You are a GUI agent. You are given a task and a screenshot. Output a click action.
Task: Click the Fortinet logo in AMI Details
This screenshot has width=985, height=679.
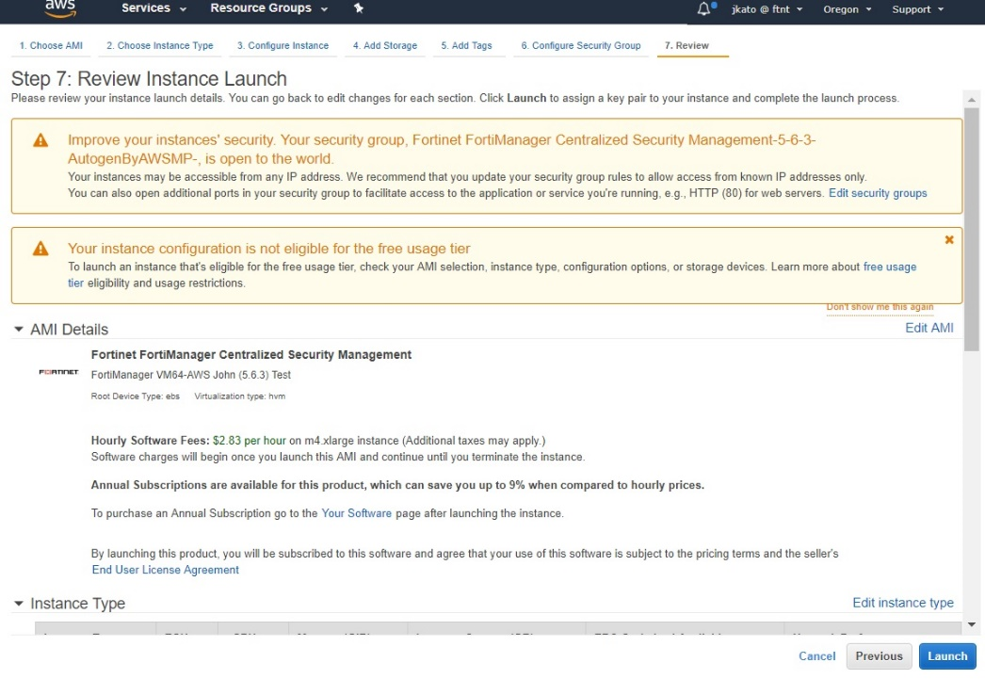(57, 372)
